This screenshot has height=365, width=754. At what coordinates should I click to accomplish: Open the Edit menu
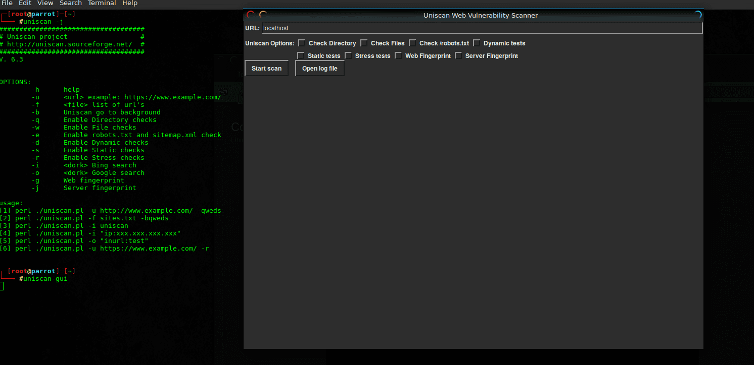click(x=25, y=3)
